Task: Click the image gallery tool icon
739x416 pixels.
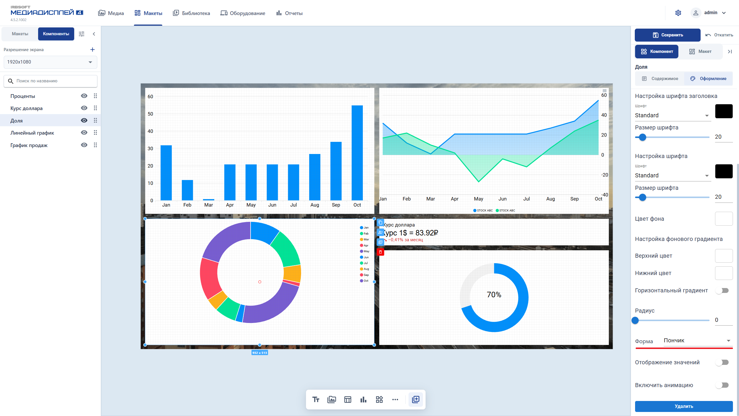Action: 332,400
